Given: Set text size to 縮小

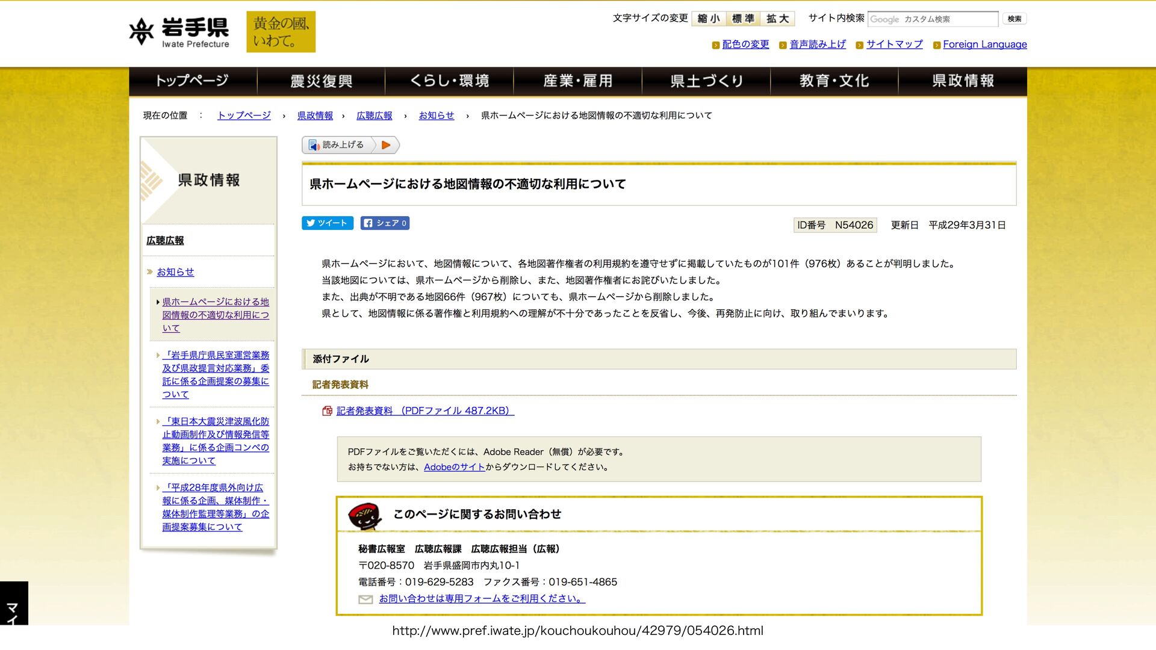Looking at the screenshot, I should pos(709,19).
